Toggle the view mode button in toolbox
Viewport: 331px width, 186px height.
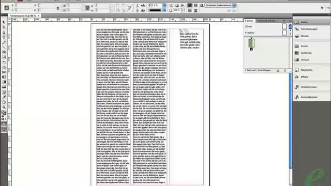point(4,129)
